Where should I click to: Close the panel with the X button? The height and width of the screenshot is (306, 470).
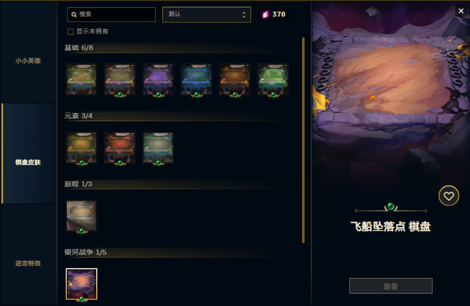click(461, 11)
